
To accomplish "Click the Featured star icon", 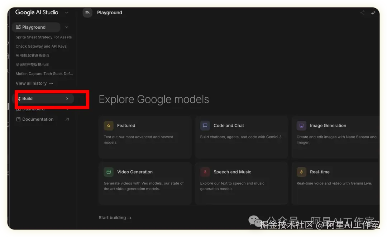I will click(109, 126).
